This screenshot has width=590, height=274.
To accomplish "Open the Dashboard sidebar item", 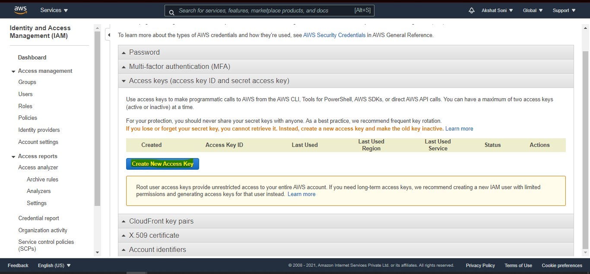I will [x=32, y=57].
